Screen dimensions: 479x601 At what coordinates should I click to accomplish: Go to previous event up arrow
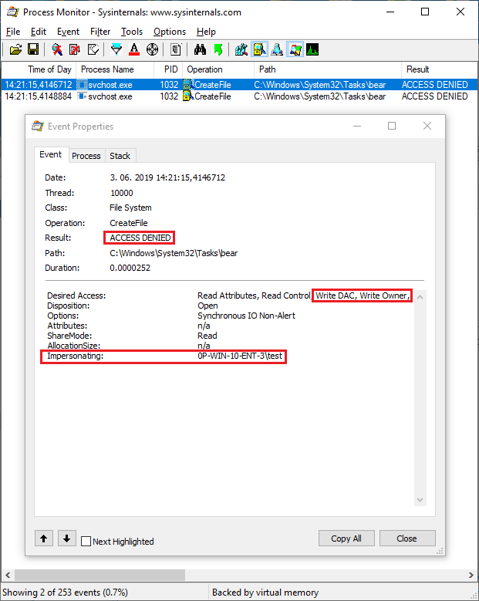(x=44, y=539)
